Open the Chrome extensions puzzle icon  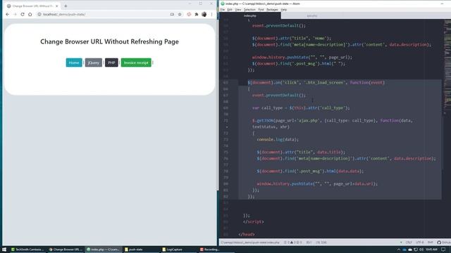tap(197, 14)
